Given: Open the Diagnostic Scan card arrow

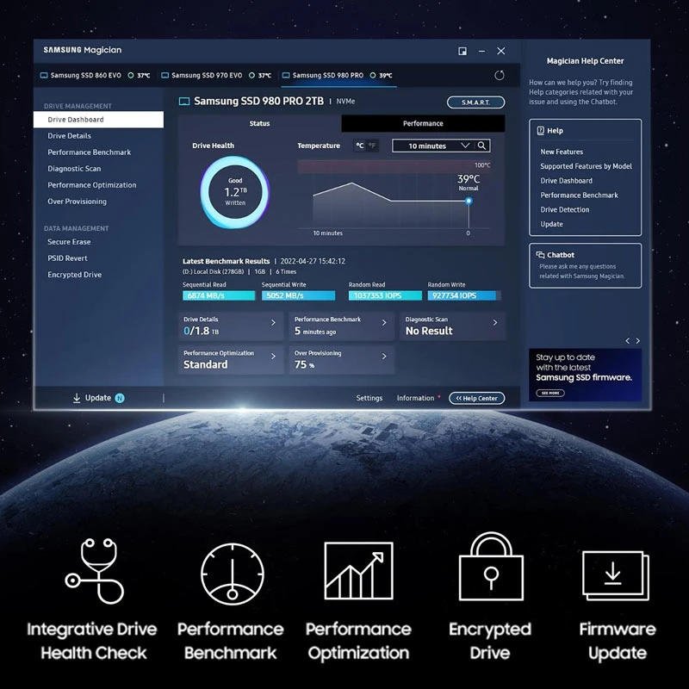Looking at the screenshot, I should coord(495,322).
